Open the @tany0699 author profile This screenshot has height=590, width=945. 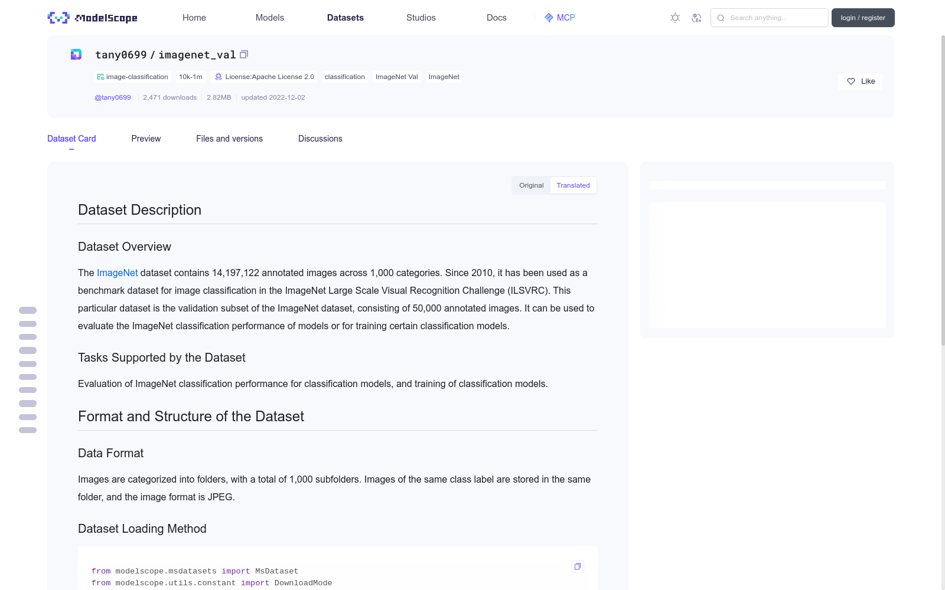[113, 97]
